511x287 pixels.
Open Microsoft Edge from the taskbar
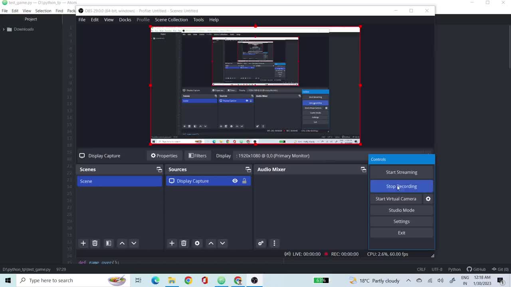155,280
